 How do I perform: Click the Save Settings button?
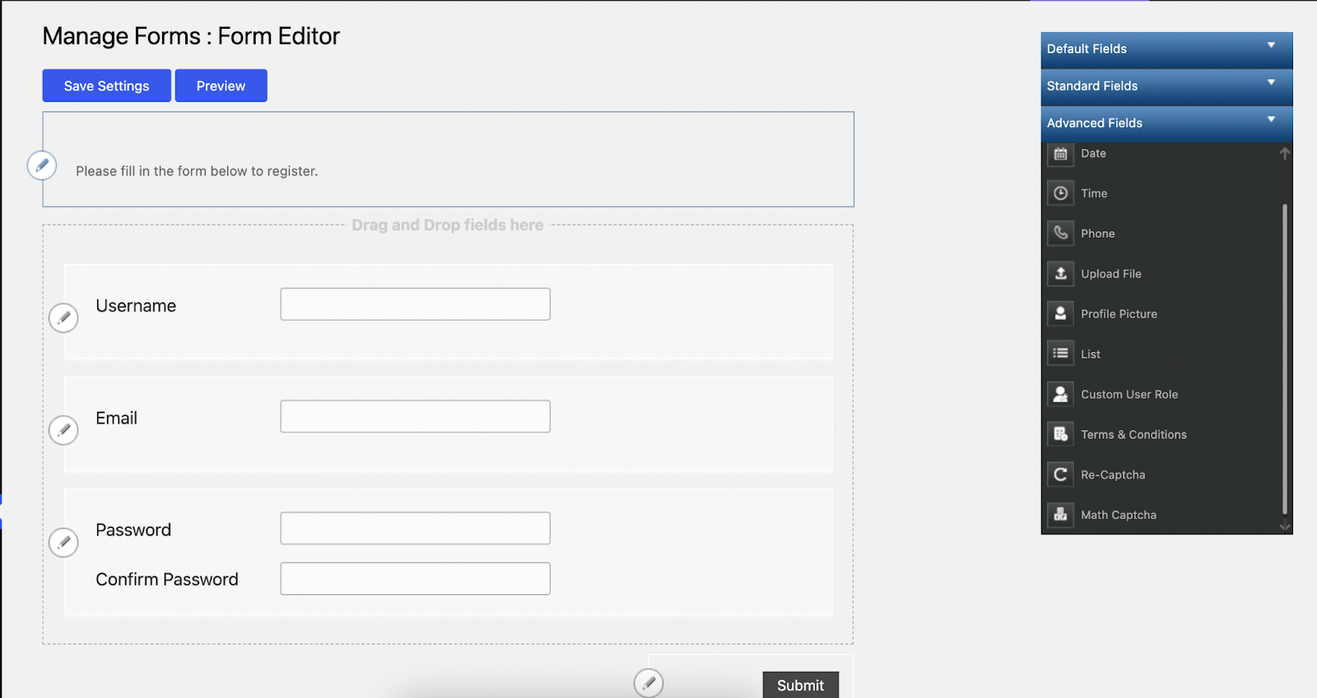pyautogui.click(x=107, y=86)
